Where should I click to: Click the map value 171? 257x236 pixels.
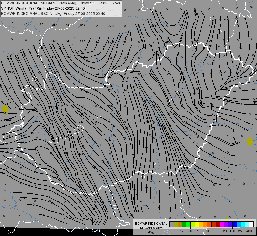pyautogui.click(x=9, y=104)
